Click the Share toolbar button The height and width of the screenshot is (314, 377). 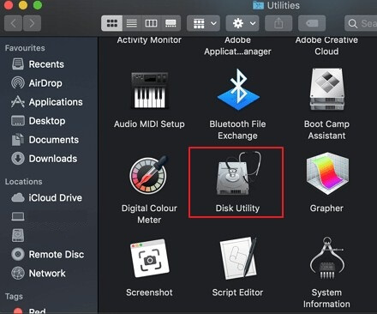pyautogui.click(x=278, y=23)
